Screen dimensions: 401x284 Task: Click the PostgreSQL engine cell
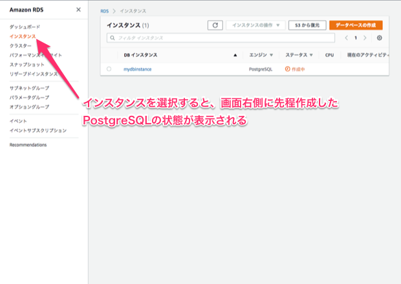(x=261, y=69)
